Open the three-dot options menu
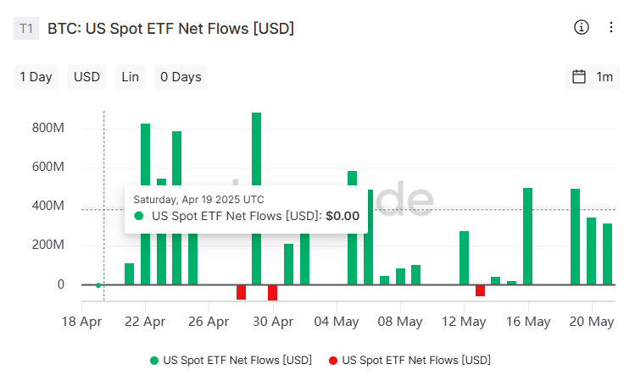Screen dimensions: 635x386 click(x=610, y=27)
